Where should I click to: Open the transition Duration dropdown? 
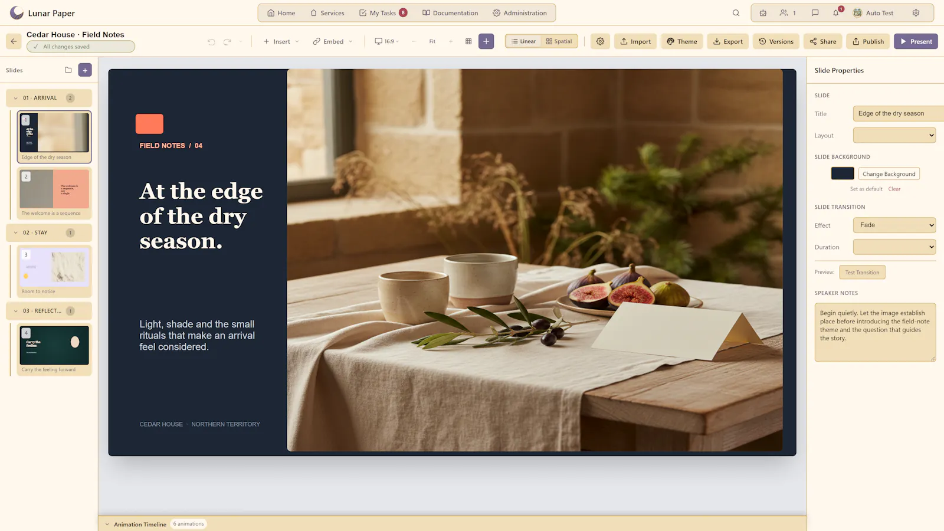[894, 247]
